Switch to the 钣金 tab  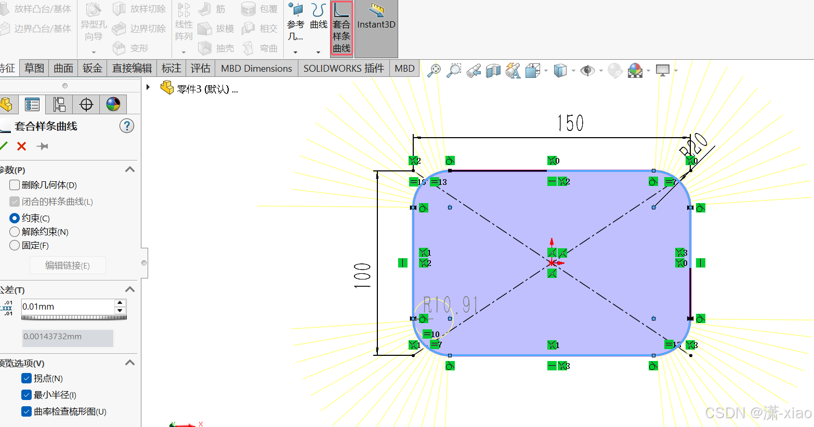click(93, 68)
